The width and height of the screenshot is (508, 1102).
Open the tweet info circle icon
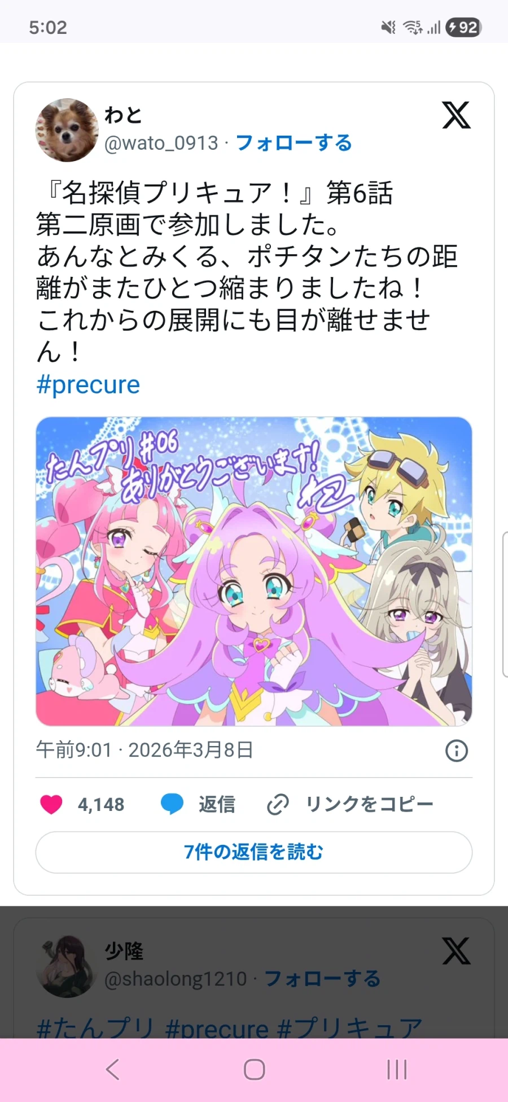point(457,750)
